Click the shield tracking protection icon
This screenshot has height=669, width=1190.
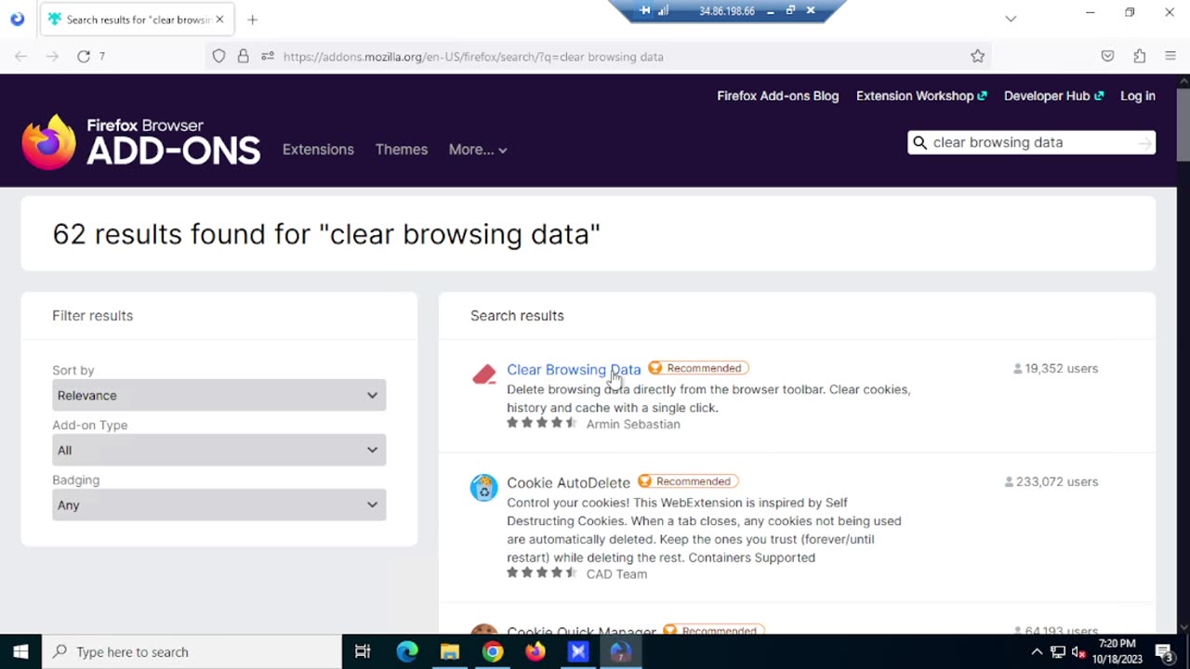coord(218,57)
